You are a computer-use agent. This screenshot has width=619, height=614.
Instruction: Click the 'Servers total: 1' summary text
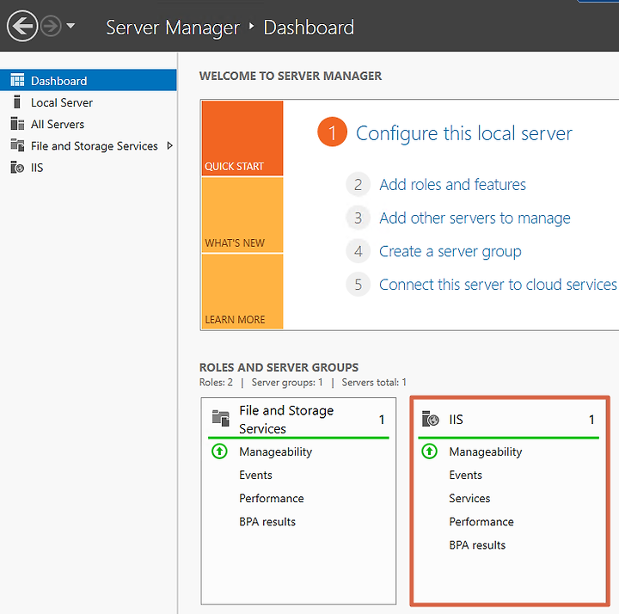pyautogui.click(x=374, y=382)
